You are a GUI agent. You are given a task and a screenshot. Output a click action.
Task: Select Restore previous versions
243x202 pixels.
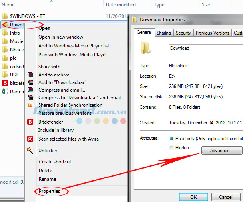[x=65, y=113]
